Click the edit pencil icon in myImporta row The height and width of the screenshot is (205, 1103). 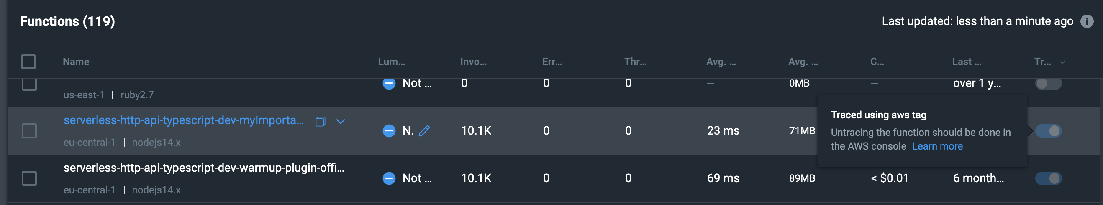point(424,131)
